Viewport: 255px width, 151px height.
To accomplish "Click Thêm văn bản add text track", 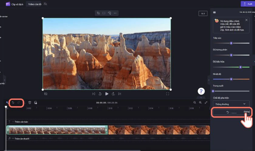I will 21,122.
